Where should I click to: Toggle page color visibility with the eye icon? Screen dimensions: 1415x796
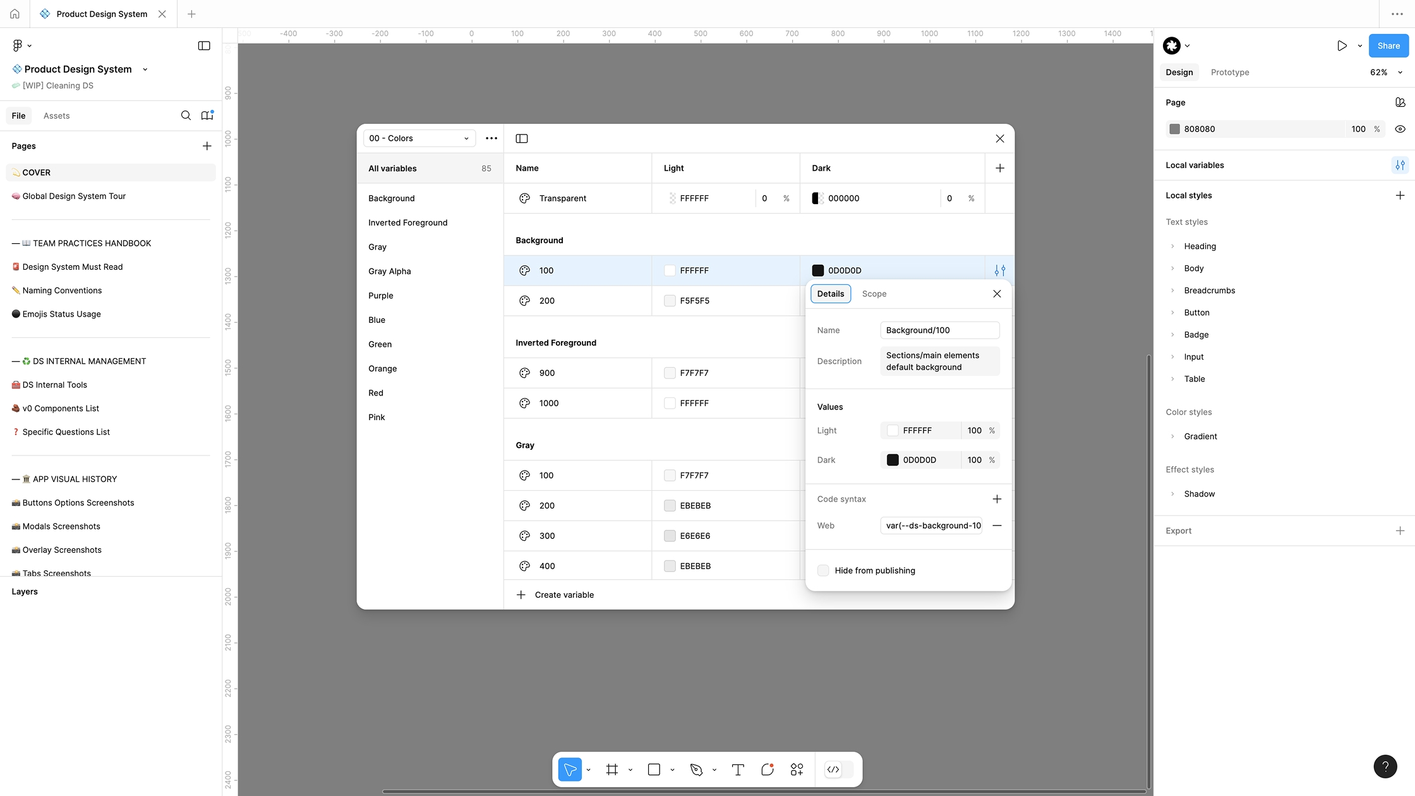(1400, 128)
